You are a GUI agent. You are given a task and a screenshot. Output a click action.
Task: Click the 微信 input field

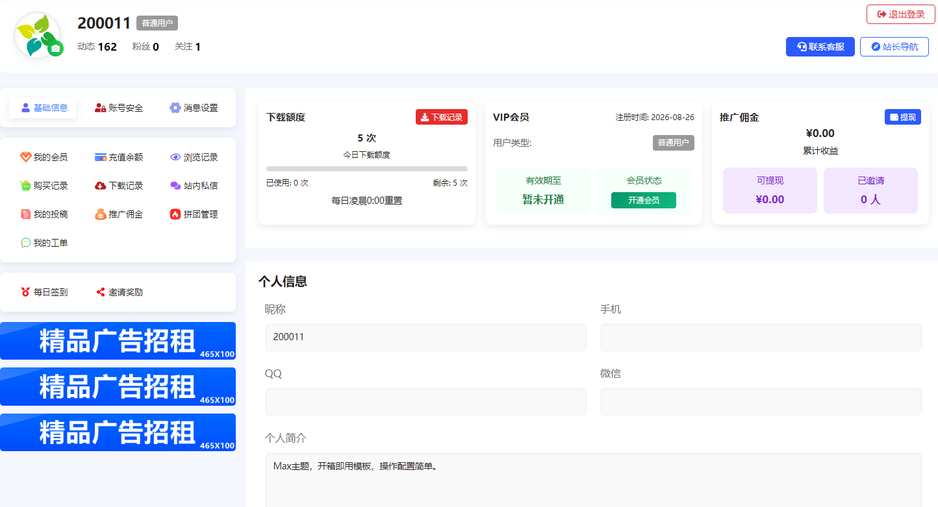coord(761,402)
